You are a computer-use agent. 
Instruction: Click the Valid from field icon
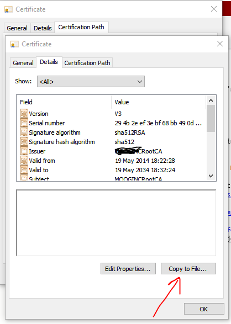24,161
